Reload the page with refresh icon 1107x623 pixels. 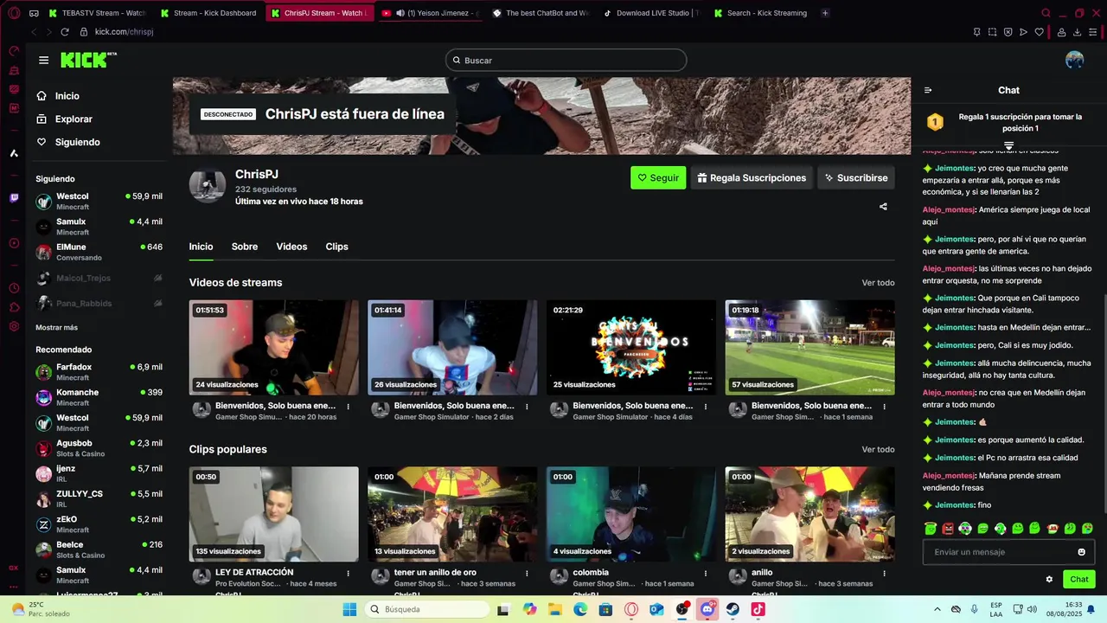coord(65,32)
